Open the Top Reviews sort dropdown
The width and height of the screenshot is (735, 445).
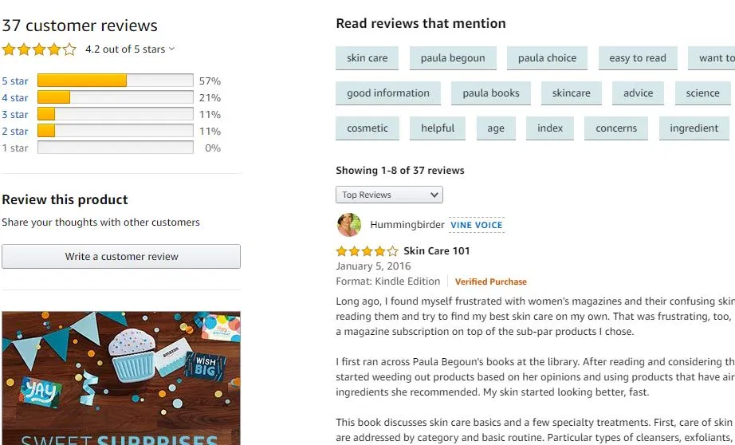pyautogui.click(x=389, y=195)
